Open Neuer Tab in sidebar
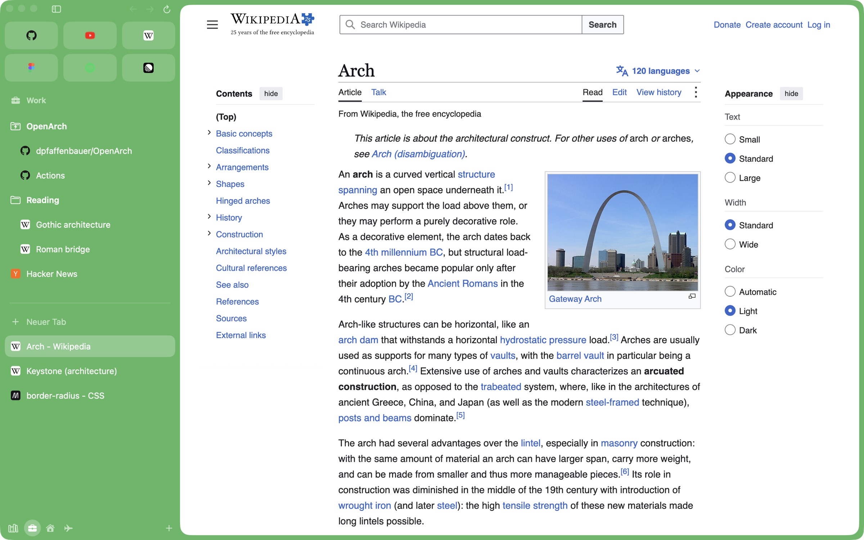The width and height of the screenshot is (864, 540). 90,322
